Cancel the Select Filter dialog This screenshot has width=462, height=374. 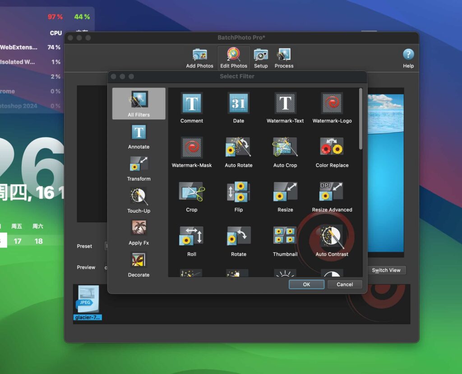point(344,284)
